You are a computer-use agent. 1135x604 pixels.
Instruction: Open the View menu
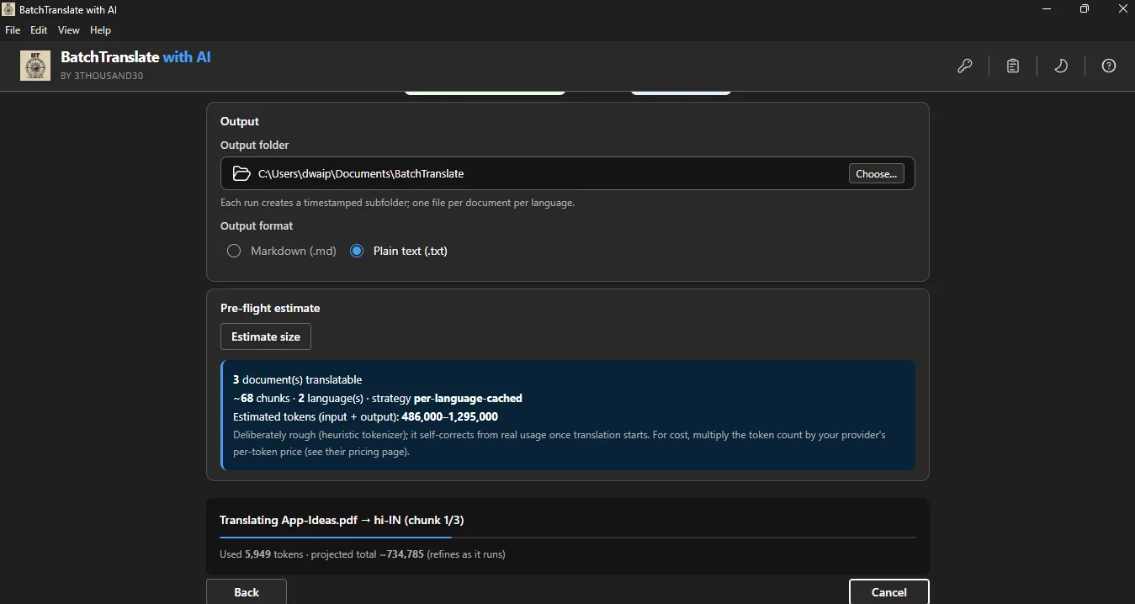(69, 30)
